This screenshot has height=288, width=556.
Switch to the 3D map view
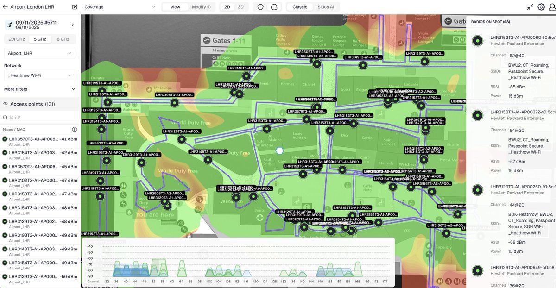[240, 7]
